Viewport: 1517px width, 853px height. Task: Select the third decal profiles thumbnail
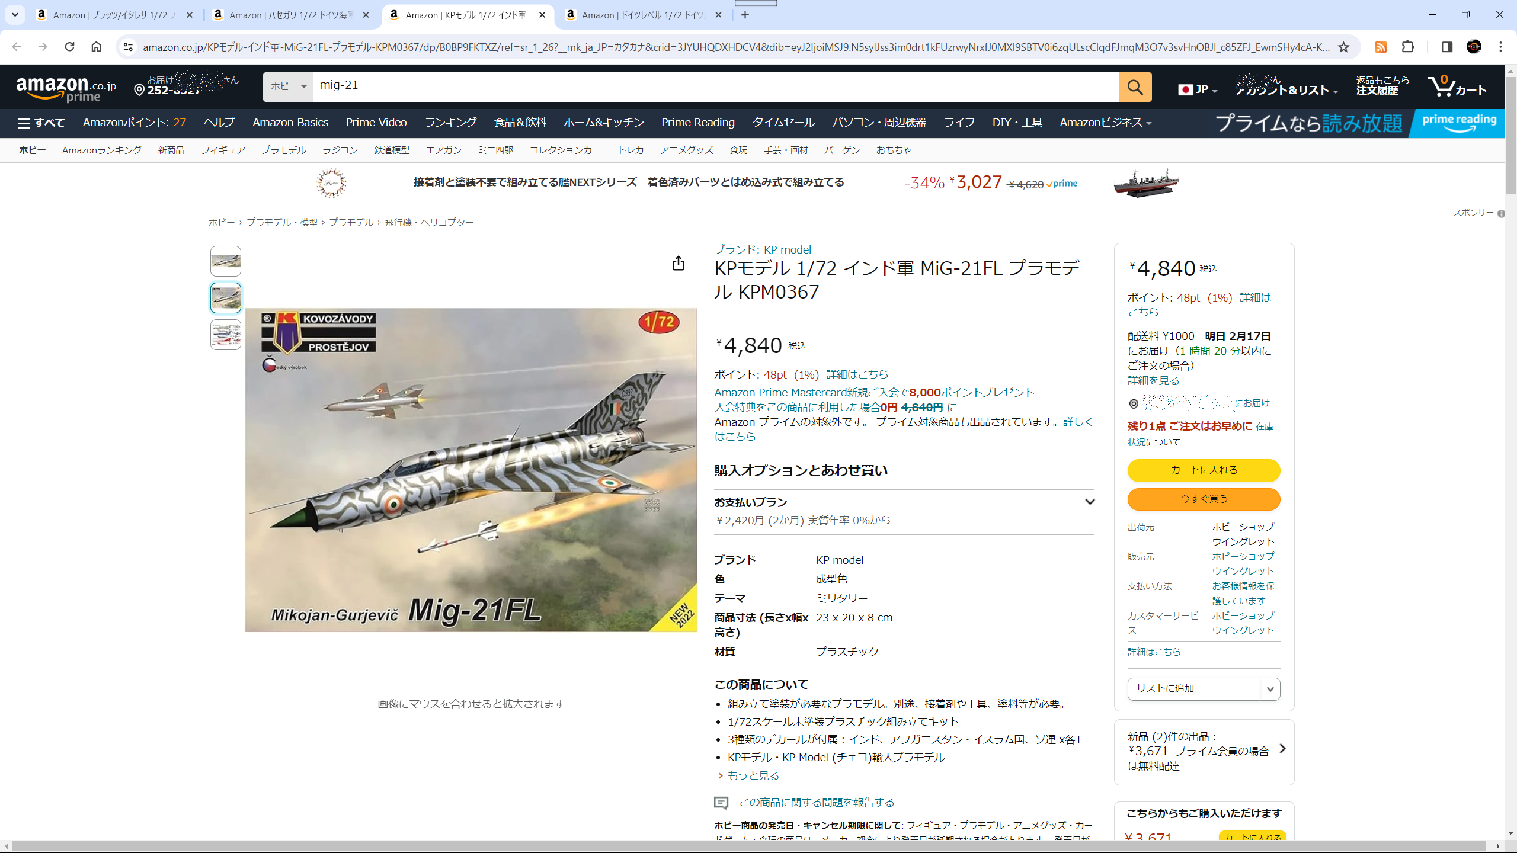point(226,335)
